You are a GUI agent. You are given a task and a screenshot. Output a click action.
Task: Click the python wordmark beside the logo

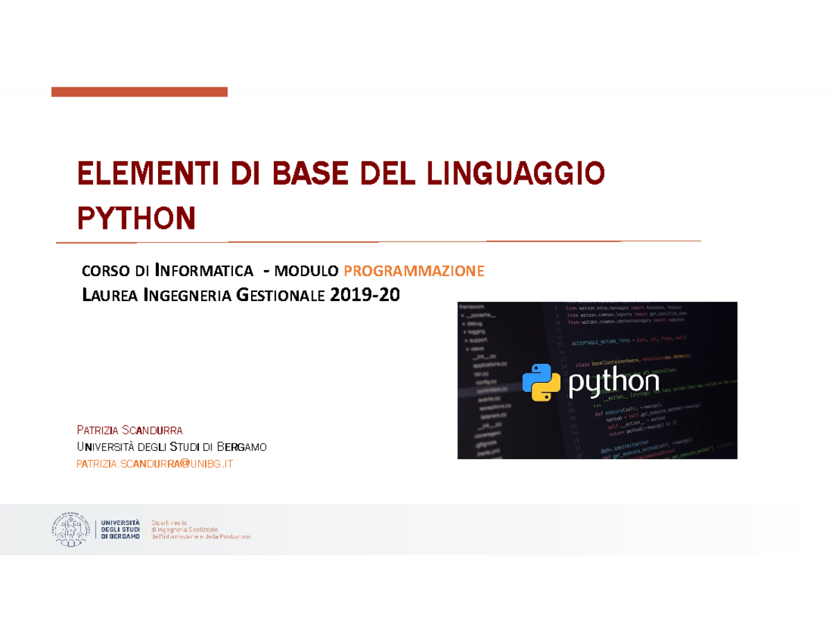pos(614,384)
